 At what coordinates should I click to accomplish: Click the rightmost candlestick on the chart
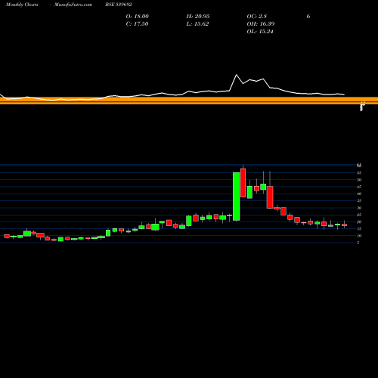click(x=344, y=225)
